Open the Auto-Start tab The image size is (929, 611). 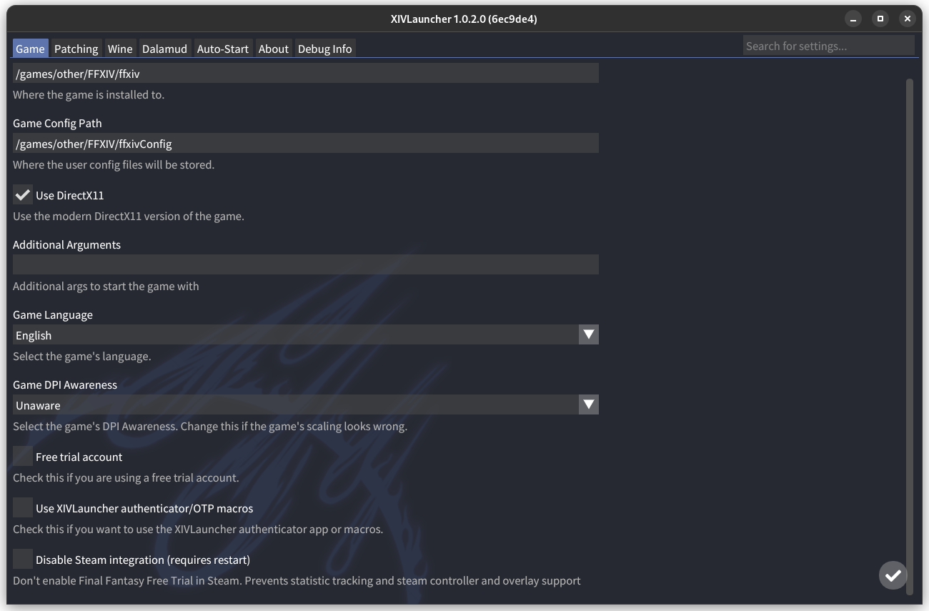pyautogui.click(x=223, y=48)
